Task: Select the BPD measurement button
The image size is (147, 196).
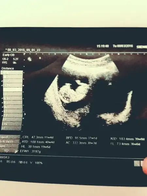Action: pos(13,85)
